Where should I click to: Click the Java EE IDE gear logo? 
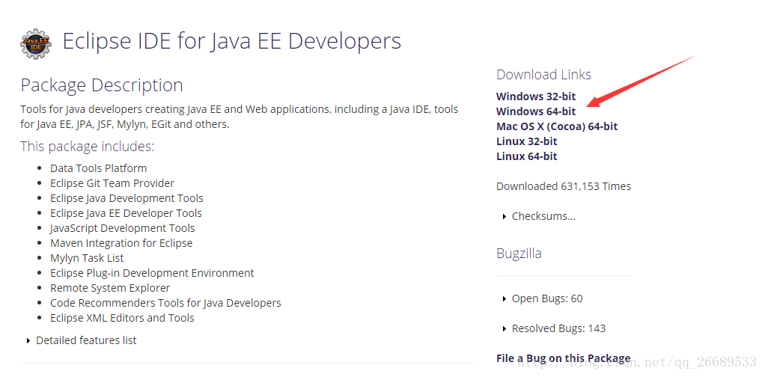36,43
